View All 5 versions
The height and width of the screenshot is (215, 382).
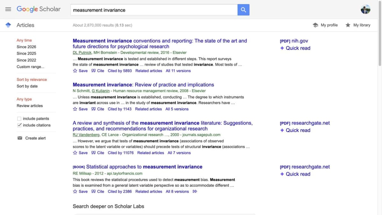[177, 109]
